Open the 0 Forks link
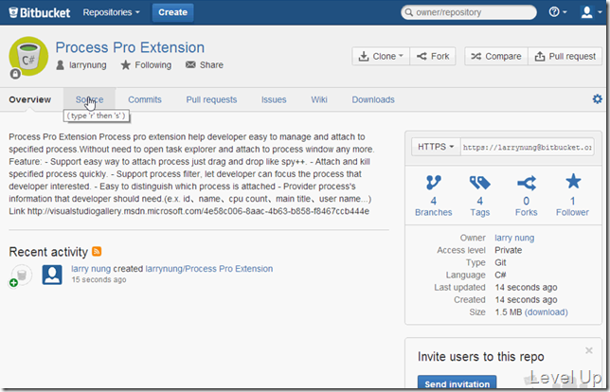Screen dimensions: 610x392 click(x=527, y=206)
